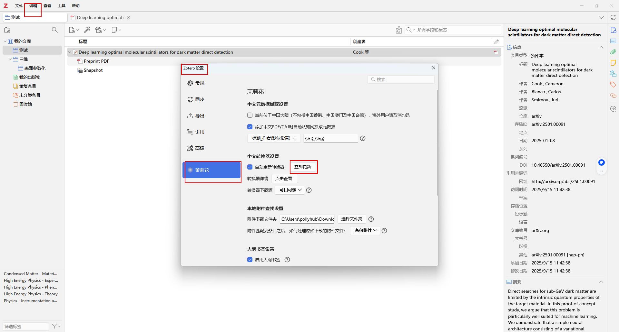
Task: Click the add item by identifier wand
Action: point(87,30)
